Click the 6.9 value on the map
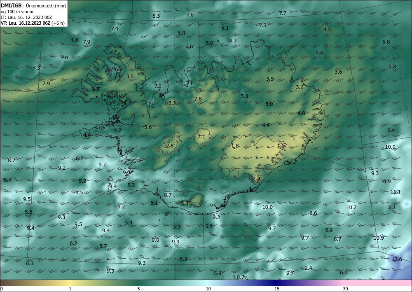The width and height of the screenshot is (412, 292). pos(387,182)
